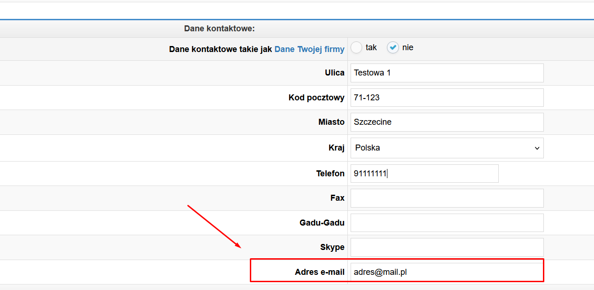
Task: Click the "Miasto" label
Action: tap(331, 122)
